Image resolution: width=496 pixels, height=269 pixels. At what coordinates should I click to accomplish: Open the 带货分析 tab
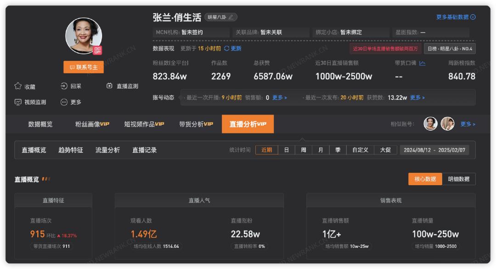[x=196, y=124]
